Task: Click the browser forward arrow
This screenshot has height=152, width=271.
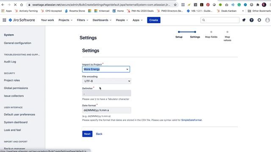Action: (9, 5)
